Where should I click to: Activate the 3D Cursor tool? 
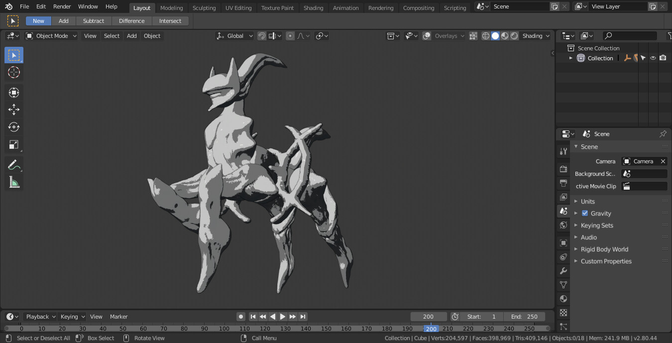(14, 72)
